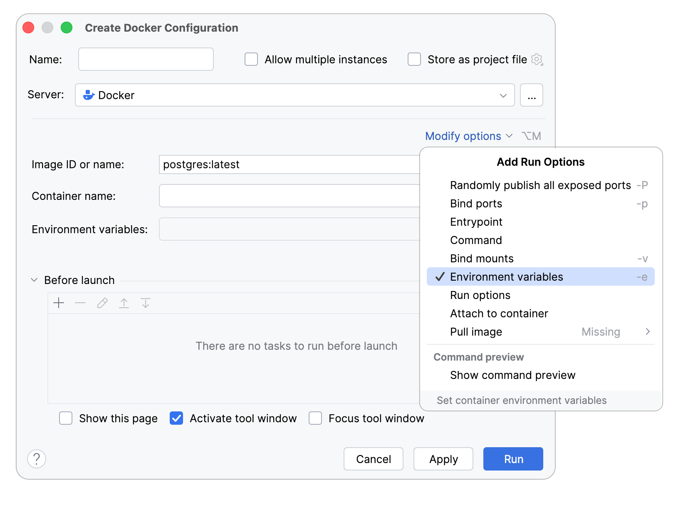688x513 pixels.
Task: Choose Pull image run option
Action: pos(475,332)
